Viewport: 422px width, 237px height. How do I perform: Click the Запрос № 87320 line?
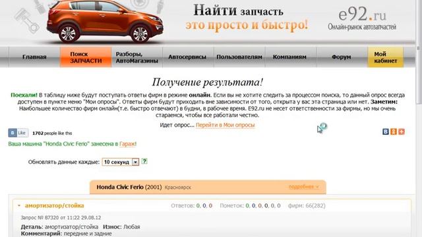(61, 218)
